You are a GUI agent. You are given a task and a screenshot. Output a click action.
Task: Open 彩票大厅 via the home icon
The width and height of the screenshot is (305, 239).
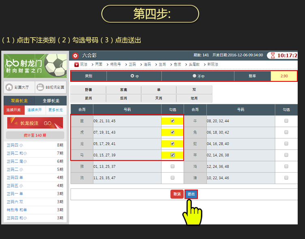9,87
